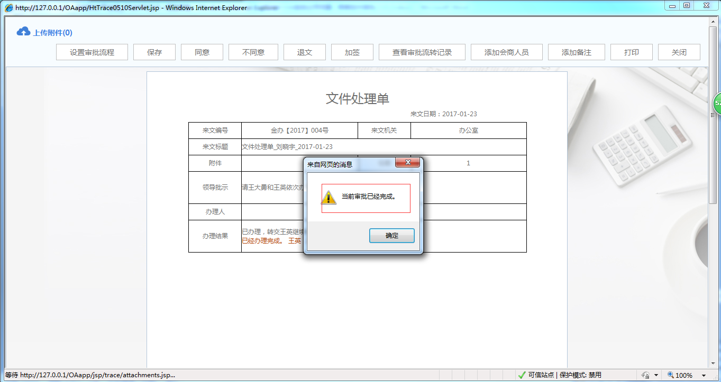The height and width of the screenshot is (382, 721).
Task: Click the magnifier zoom icon in the status bar
Action: 672,375
